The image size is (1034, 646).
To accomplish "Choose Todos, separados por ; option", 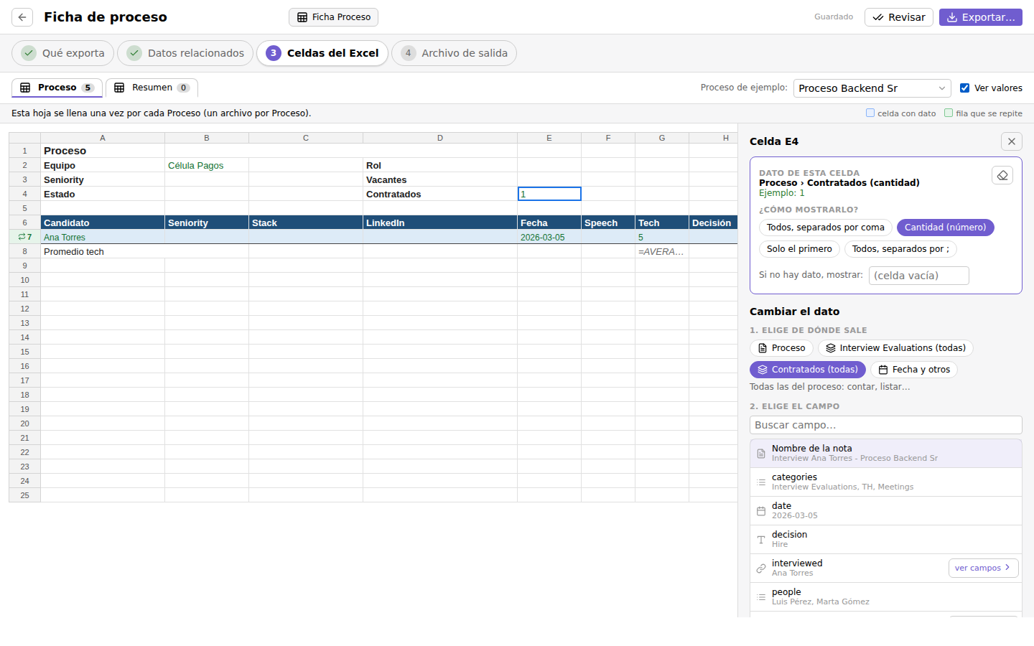I will click(x=900, y=249).
